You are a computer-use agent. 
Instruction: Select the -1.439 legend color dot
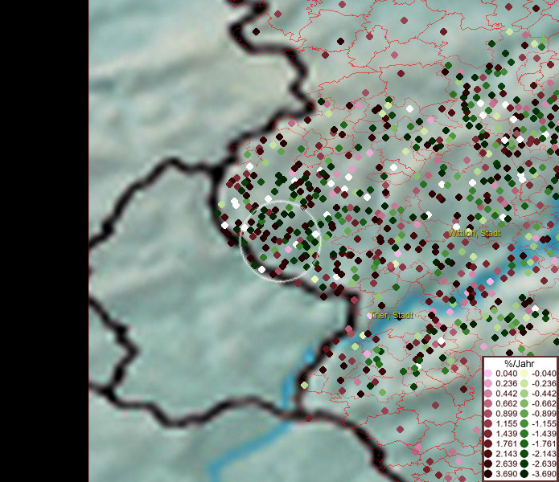click(524, 434)
